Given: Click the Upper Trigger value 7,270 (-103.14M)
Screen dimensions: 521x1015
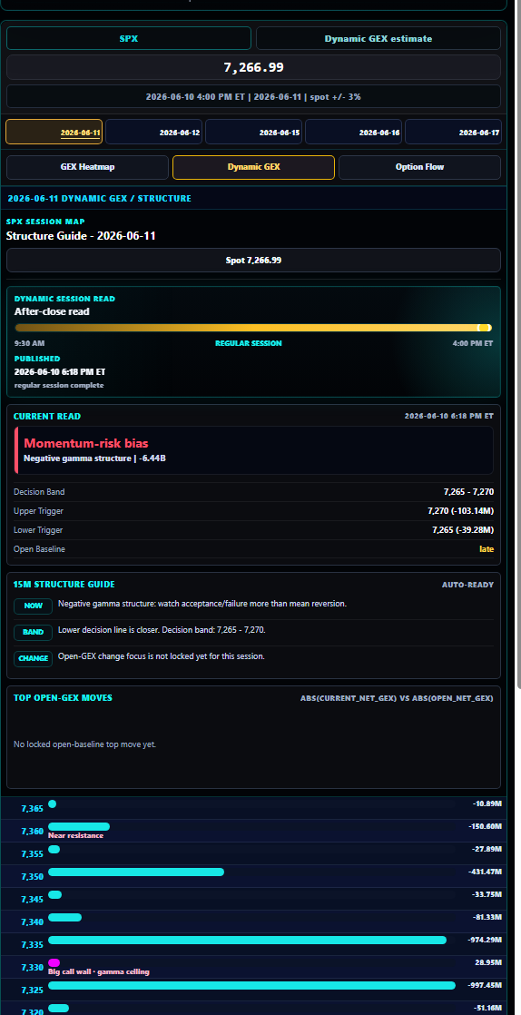Looking at the screenshot, I should pyautogui.click(x=461, y=511).
